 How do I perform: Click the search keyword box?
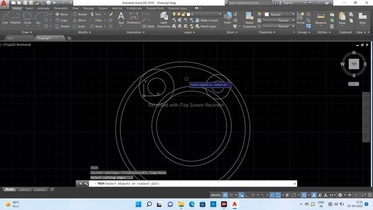pos(250,3)
